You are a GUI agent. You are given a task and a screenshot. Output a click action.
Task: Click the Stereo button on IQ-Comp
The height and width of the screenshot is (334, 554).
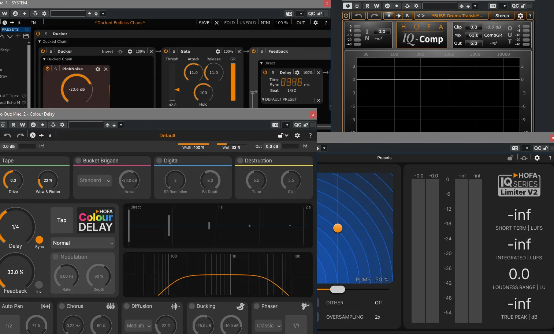502,15
